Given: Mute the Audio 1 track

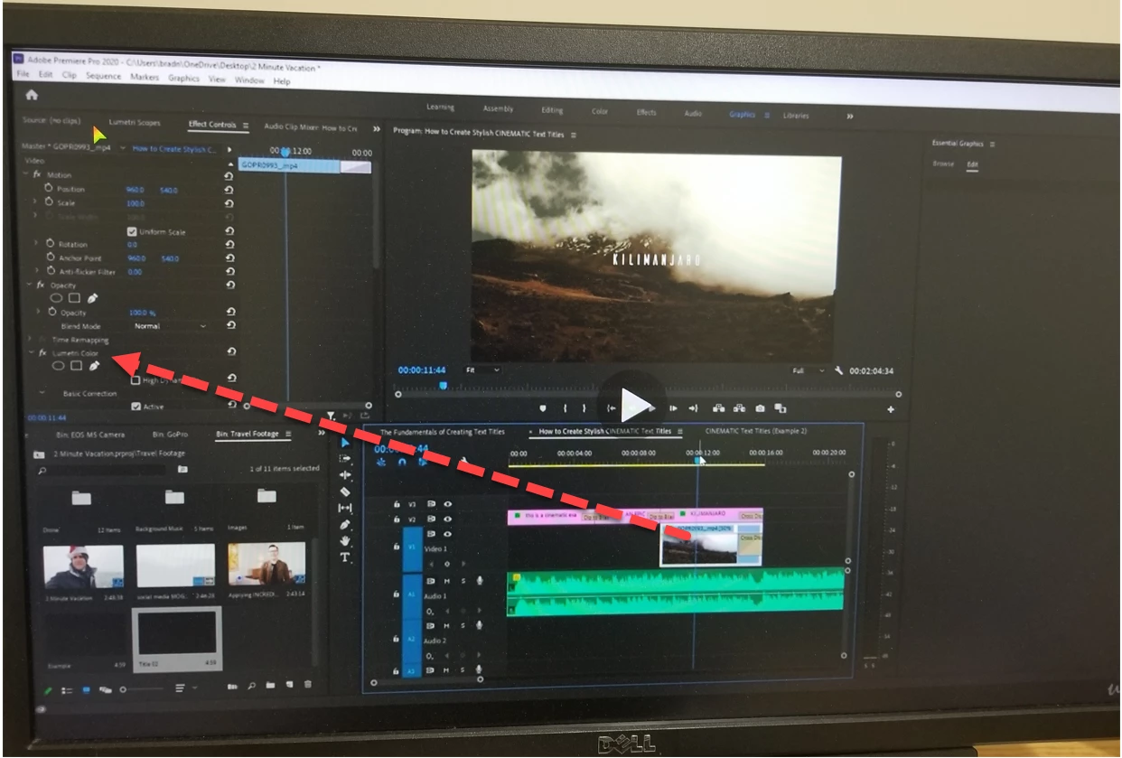Looking at the screenshot, I should point(447,581).
